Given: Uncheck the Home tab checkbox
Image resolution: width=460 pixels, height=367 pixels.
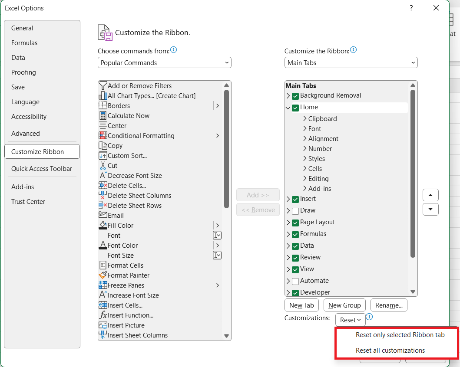Looking at the screenshot, I should 295,108.
